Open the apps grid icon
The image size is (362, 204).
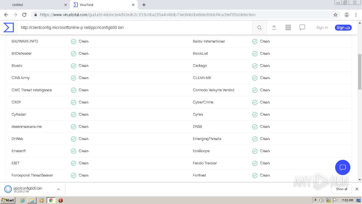(x=288, y=27)
